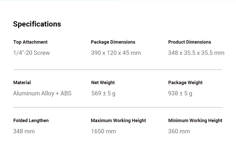Click the divider line below Top Attachment row
Image resolution: width=236 pixels, height=153 pixels.
click(118, 70)
